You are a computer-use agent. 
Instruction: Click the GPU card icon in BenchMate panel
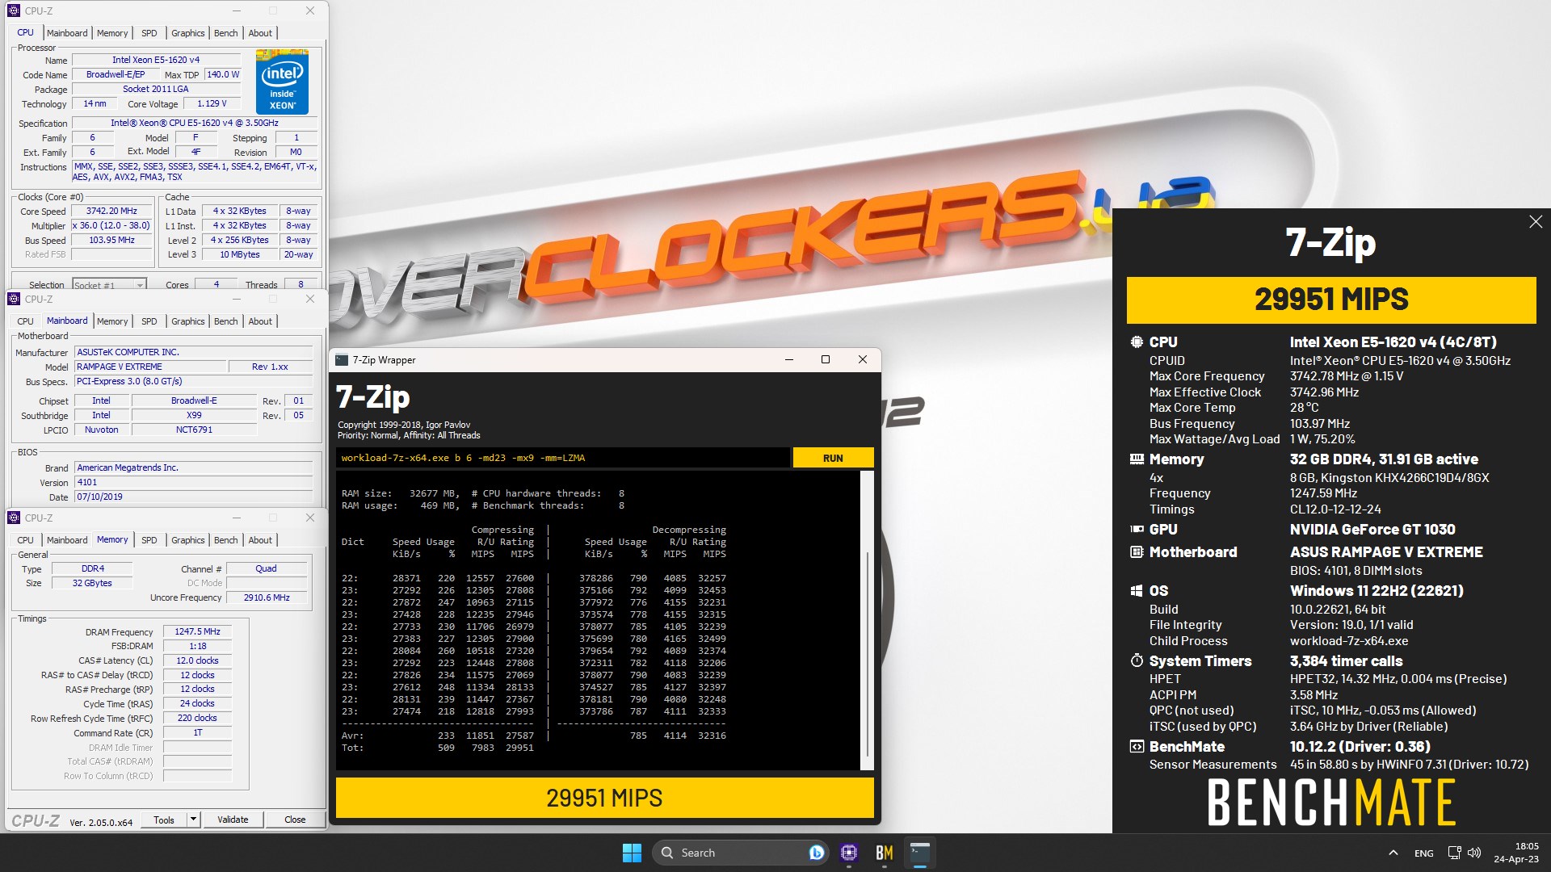[1137, 529]
